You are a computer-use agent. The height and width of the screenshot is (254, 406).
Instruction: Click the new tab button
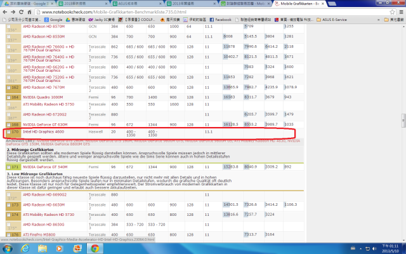[x=332, y=4]
